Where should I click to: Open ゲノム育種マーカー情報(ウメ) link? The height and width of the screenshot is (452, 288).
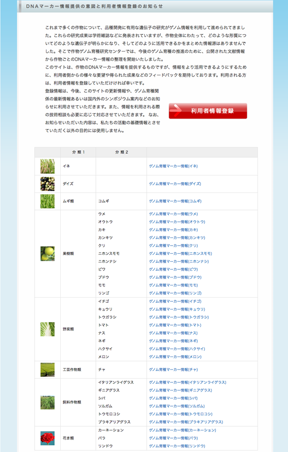click(x=173, y=214)
